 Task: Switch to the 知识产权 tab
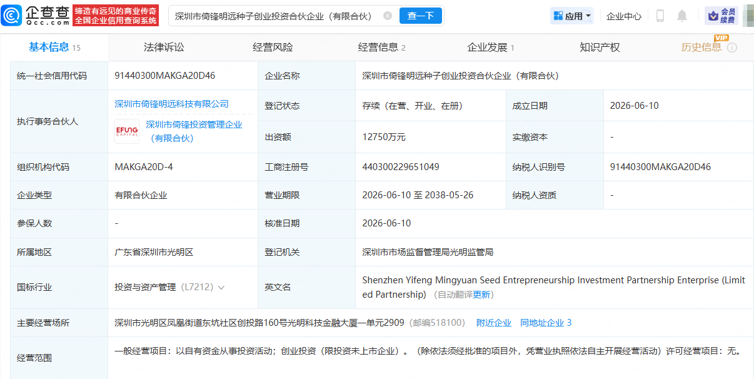600,47
